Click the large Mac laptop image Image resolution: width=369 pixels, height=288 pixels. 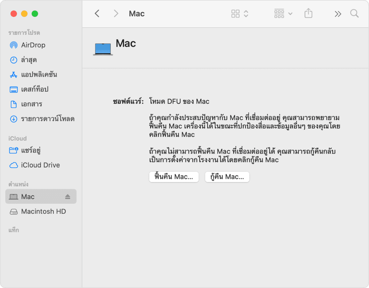[103, 49]
